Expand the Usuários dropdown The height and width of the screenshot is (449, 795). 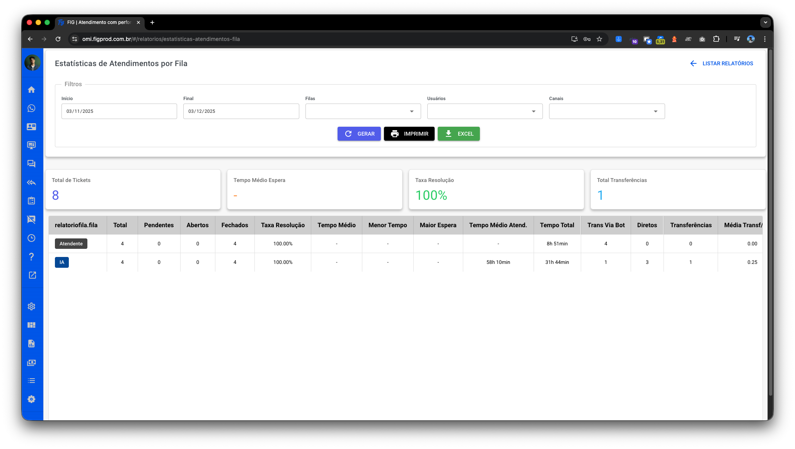(485, 111)
